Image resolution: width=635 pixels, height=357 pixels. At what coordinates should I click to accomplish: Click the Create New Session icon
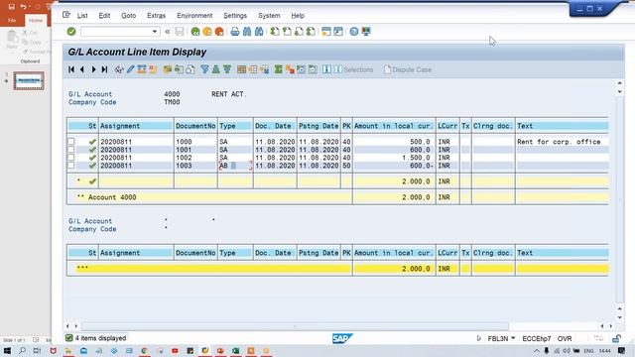(326, 31)
